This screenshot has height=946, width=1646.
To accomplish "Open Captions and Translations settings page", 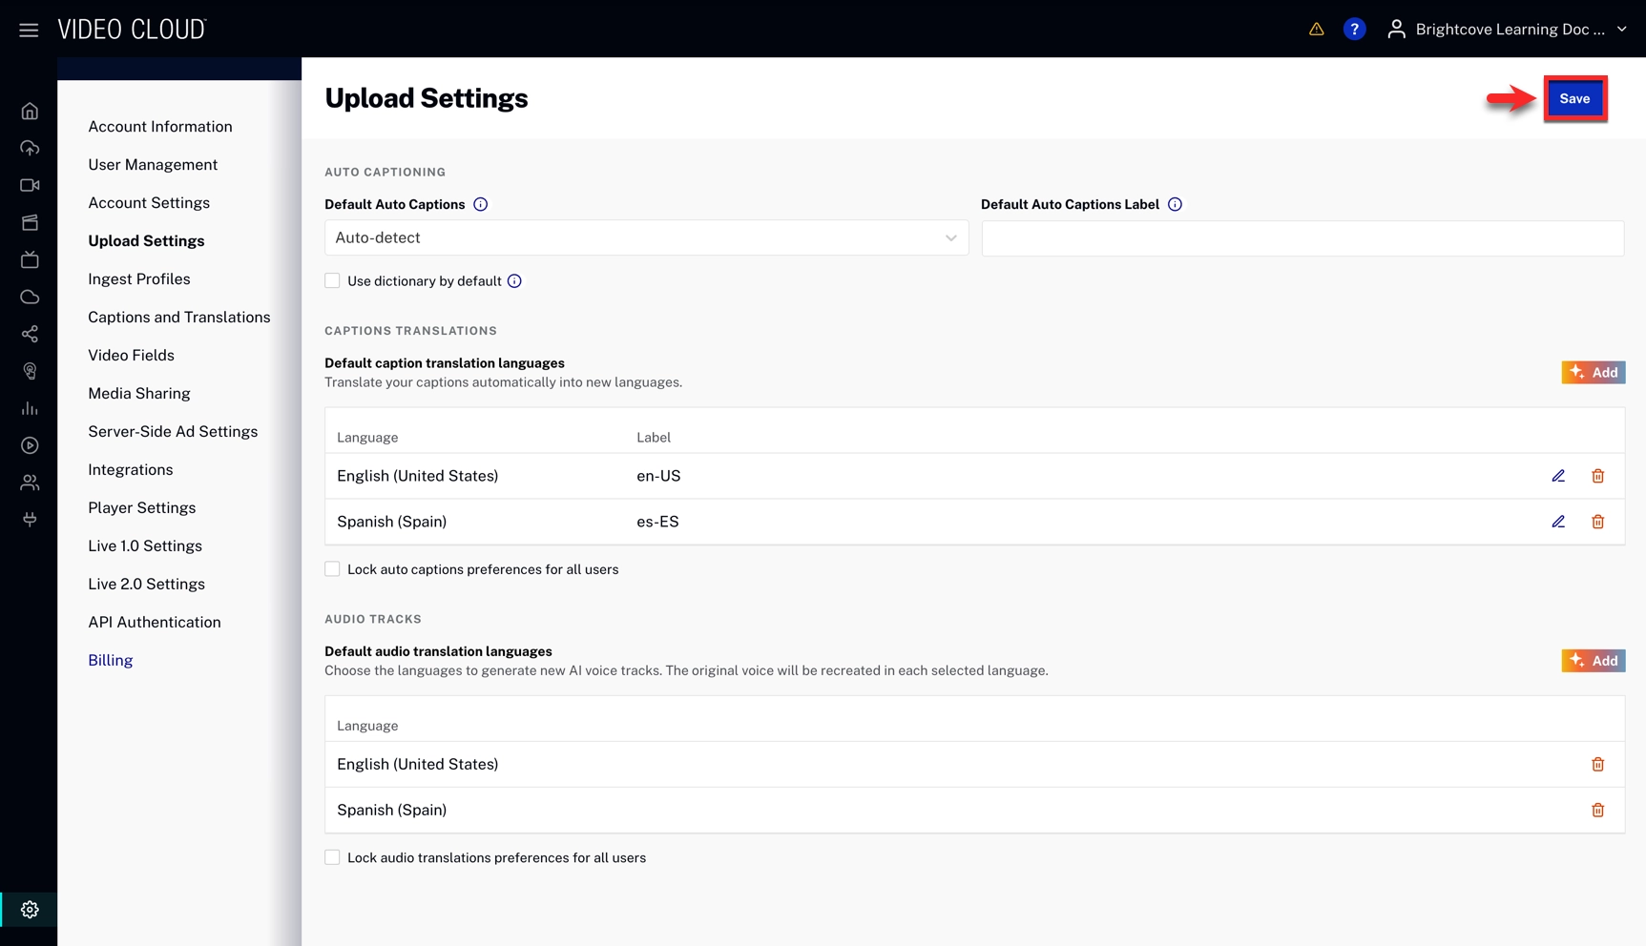I will point(178,317).
